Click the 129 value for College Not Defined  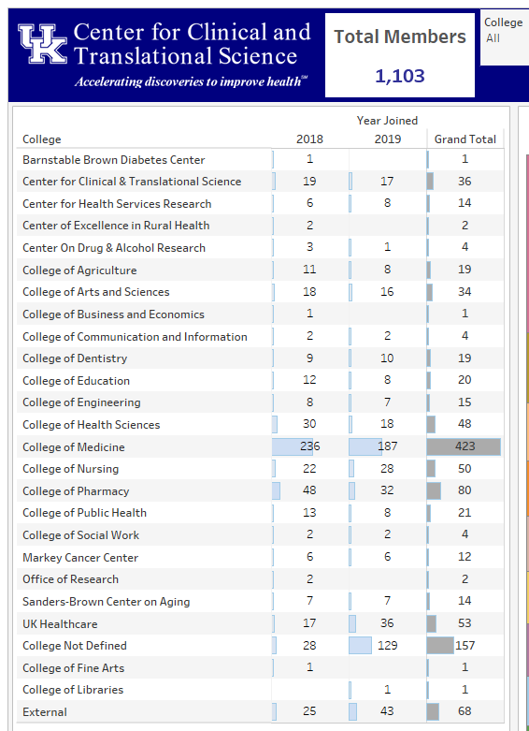[x=388, y=645]
